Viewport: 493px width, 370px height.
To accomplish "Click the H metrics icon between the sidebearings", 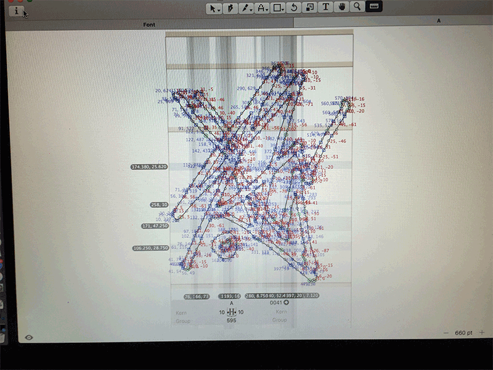I will [232, 312].
